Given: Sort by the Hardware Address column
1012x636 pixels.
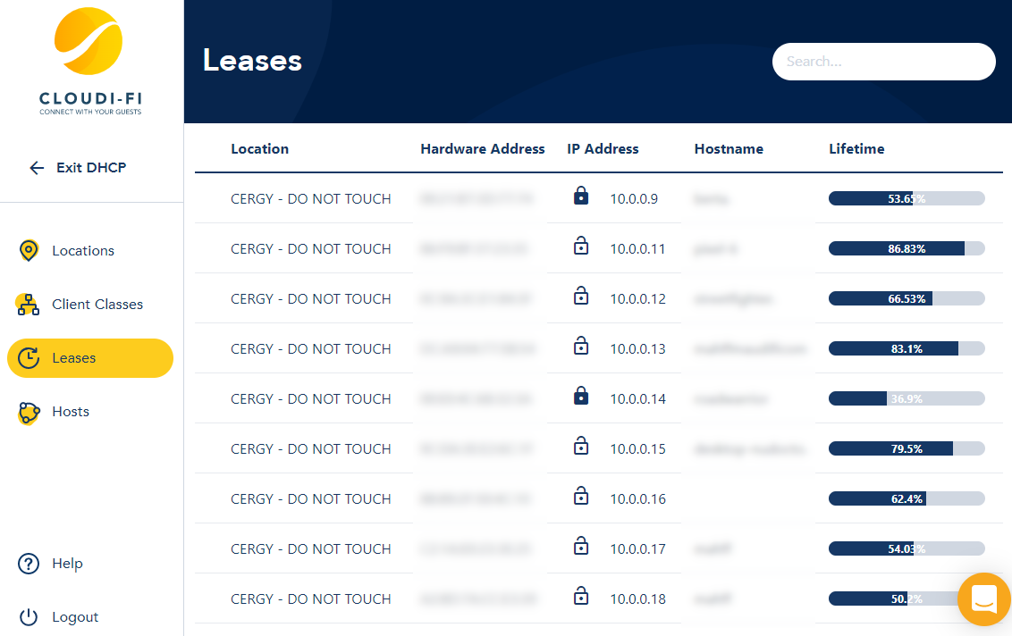Looking at the screenshot, I should click(482, 148).
